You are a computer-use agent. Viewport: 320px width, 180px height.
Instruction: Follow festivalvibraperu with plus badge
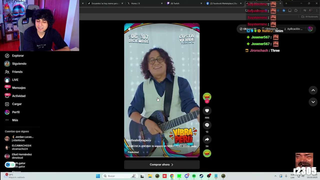tap(207, 101)
